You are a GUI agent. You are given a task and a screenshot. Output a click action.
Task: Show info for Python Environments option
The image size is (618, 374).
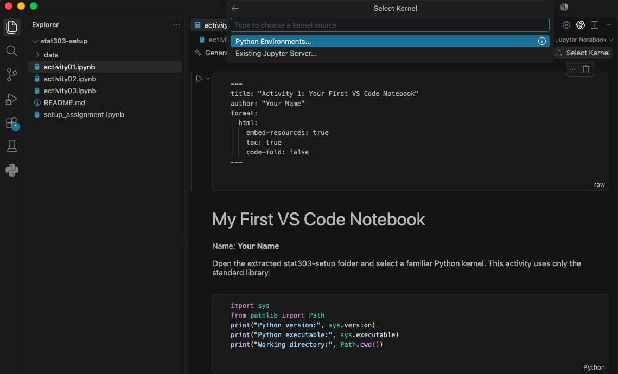[x=542, y=41]
